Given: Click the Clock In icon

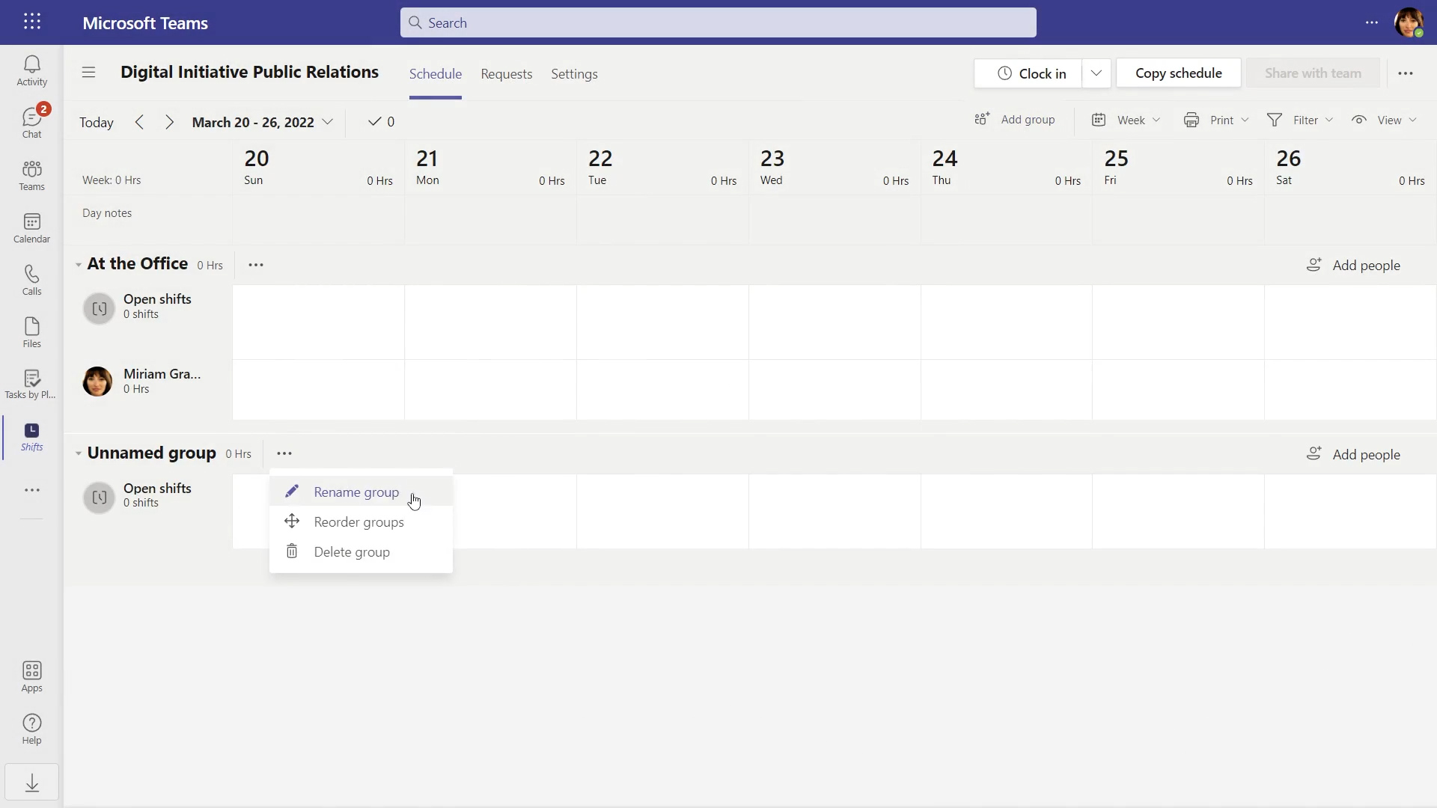Looking at the screenshot, I should (x=1004, y=72).
